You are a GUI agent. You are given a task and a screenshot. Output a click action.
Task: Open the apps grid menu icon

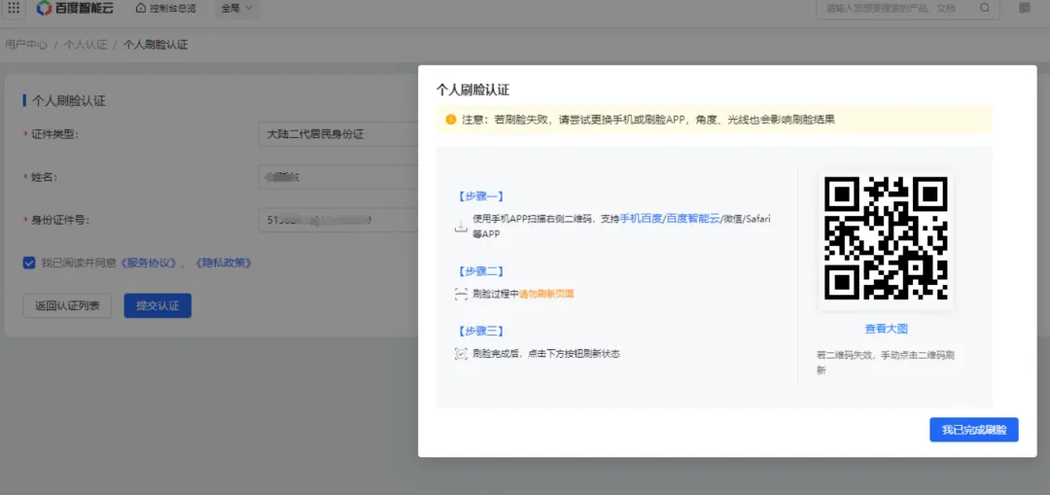click(14, 8)
